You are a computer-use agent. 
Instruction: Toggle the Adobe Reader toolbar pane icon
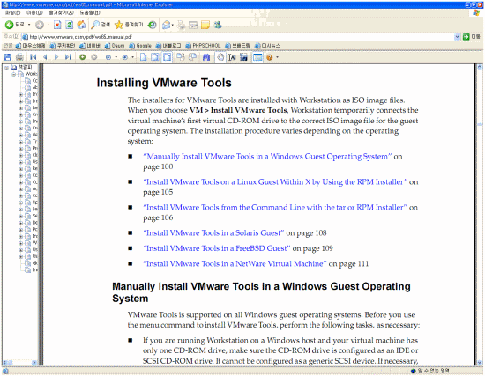coord(257,57)
